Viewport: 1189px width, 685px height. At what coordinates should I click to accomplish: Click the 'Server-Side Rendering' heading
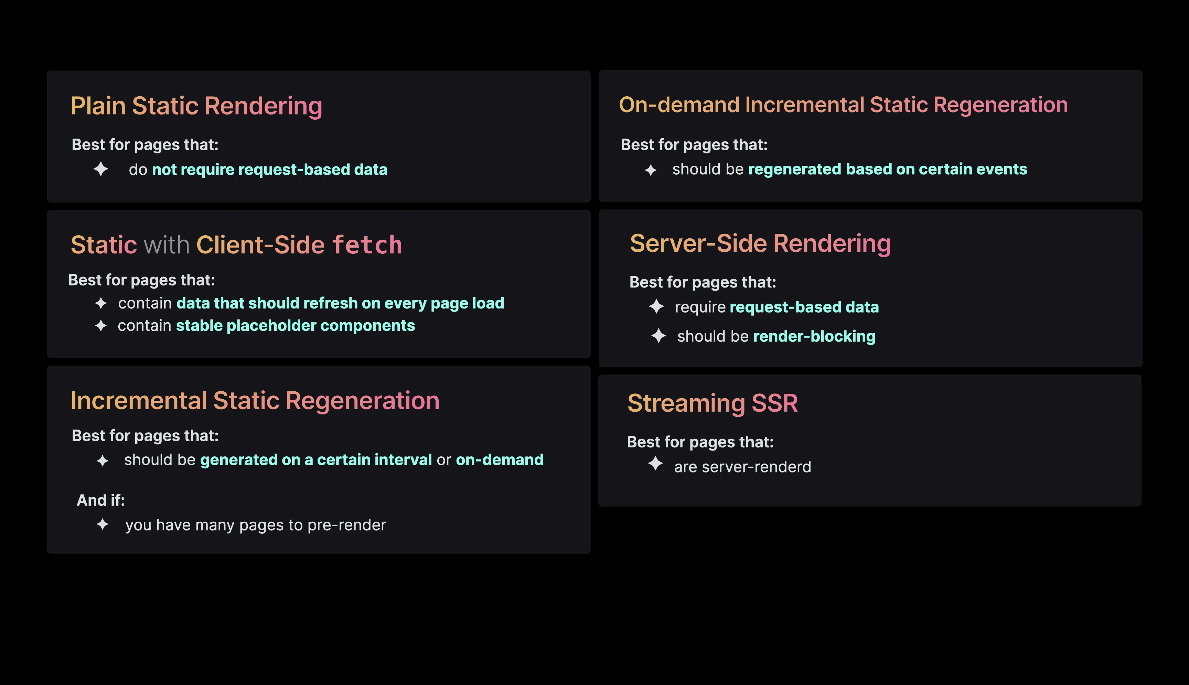(x=760, y=243)
